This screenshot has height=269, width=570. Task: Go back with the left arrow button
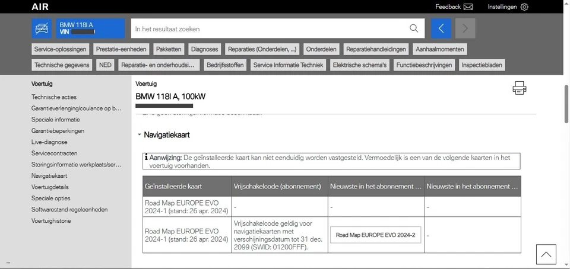[441, 28]
